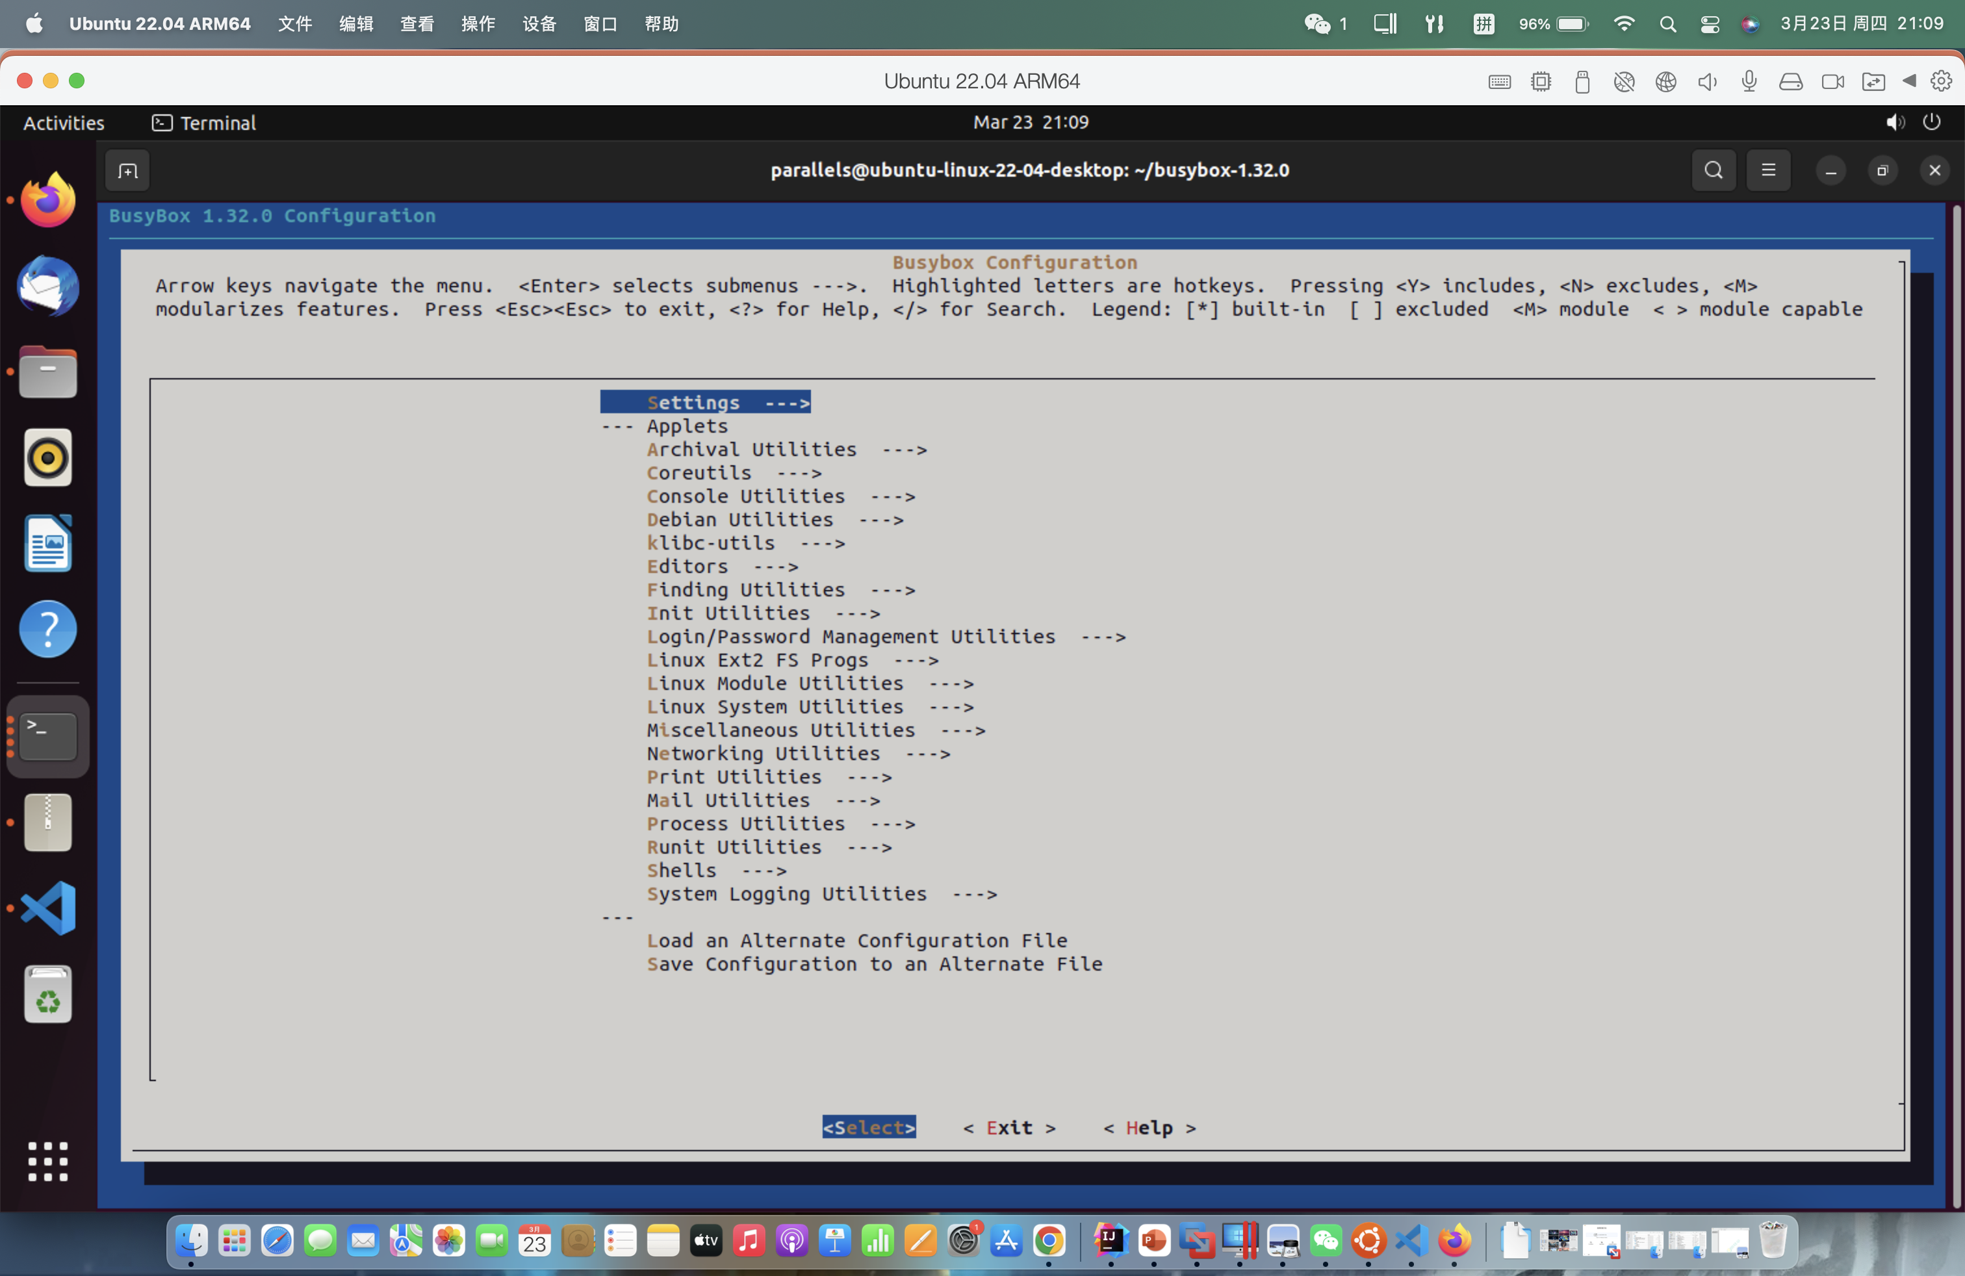
Task: Open Mail Utilities submenu
Action: pyautogui.click(x=764, y=800)
